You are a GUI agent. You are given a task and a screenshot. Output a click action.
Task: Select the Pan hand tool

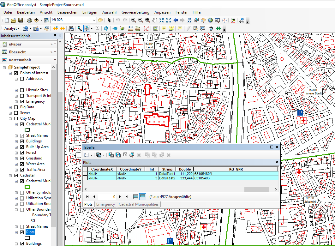[x=154, y=20]
